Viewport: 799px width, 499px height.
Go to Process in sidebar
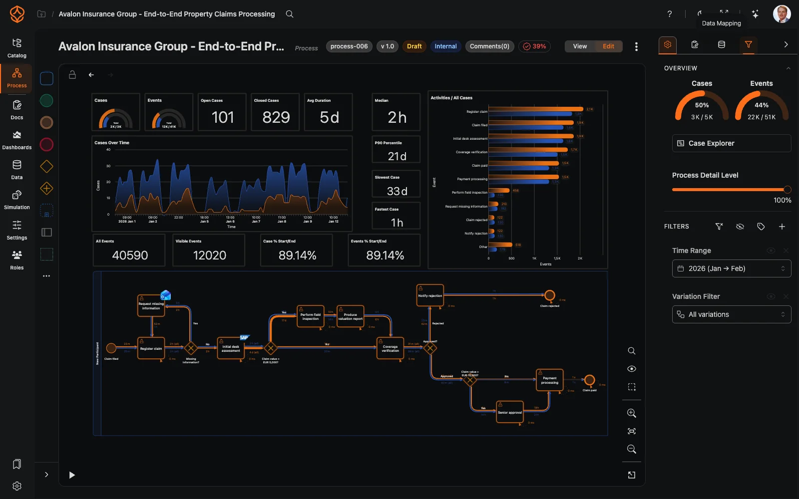point(16,78)
